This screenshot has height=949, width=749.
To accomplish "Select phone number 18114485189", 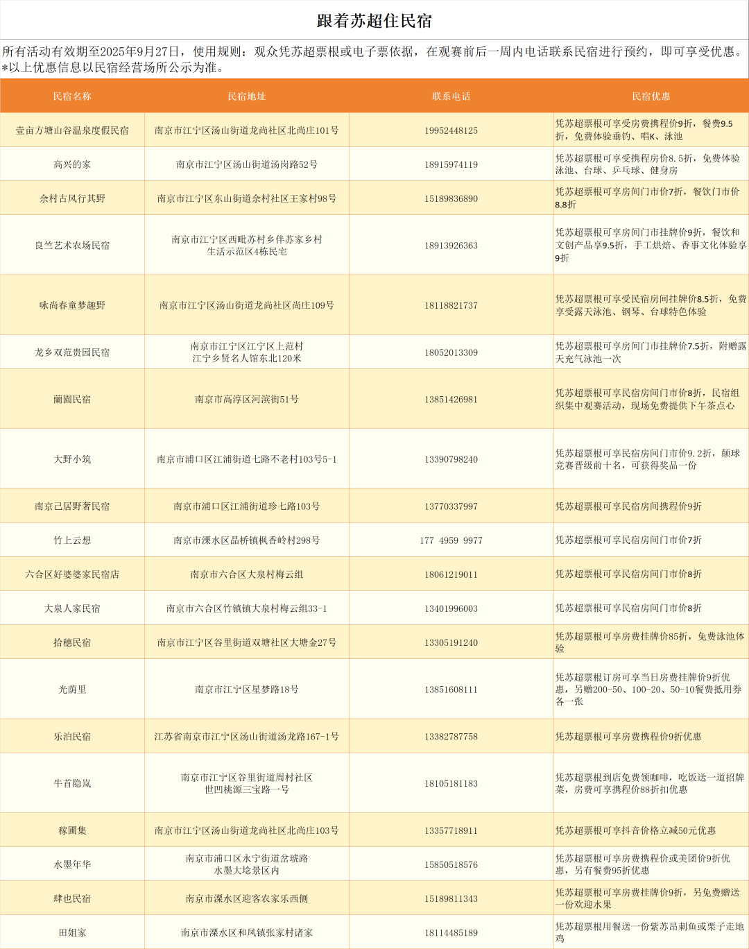I will point(451,932).
